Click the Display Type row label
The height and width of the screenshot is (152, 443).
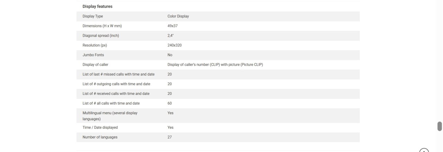[x=93, y=16]
